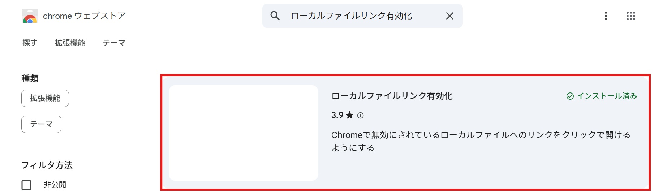Go to the 探す navigation tab
Viewport: 667px width, 194px height.
coord(30,43)
